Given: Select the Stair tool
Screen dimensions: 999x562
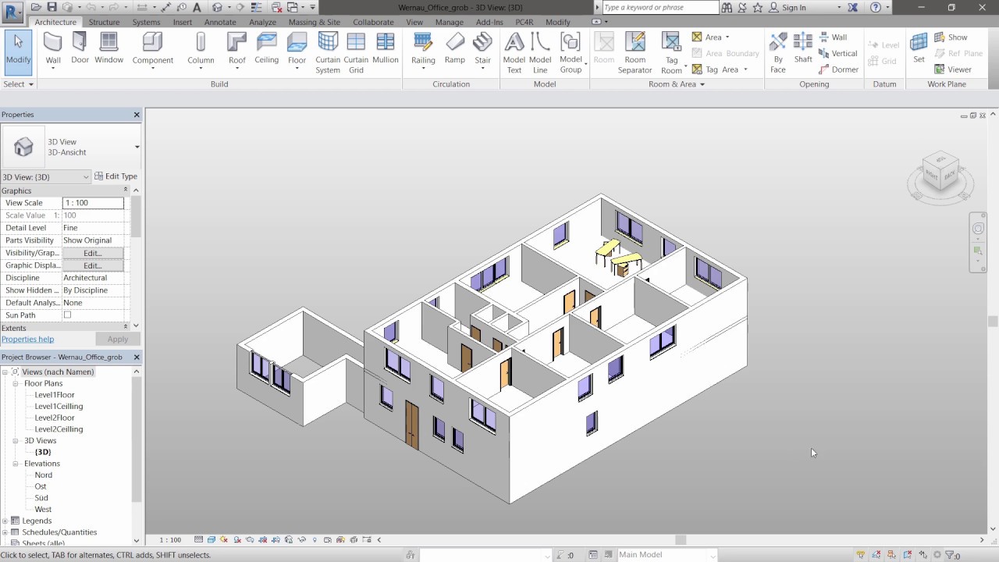Looking at the screenshot, I should click(x=483, y=50).
